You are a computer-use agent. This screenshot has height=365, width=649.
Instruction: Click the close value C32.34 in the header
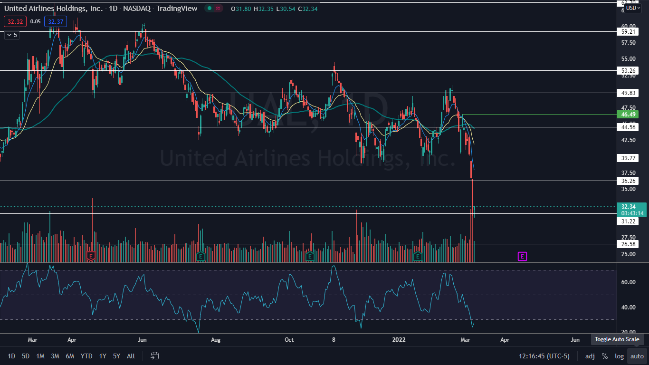pos(308,9)
